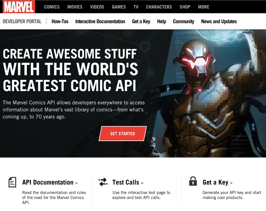Screen dimensions: 266x211
Task: Click the Test Calls arrows icon
Action: (x=103, y=182)
